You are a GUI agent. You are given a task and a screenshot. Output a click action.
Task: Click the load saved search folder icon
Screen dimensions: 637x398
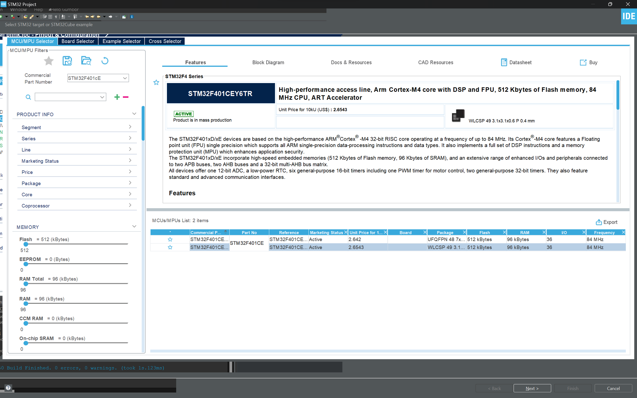[86, 61]
